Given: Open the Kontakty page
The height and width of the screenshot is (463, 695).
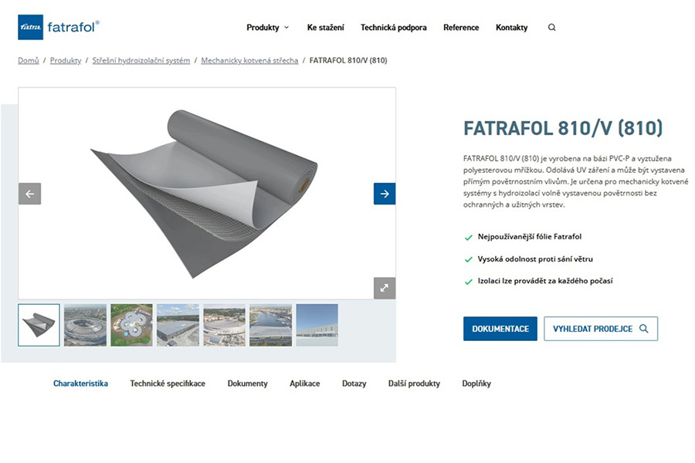Looking at the screenshot, I should click(511, 28).
